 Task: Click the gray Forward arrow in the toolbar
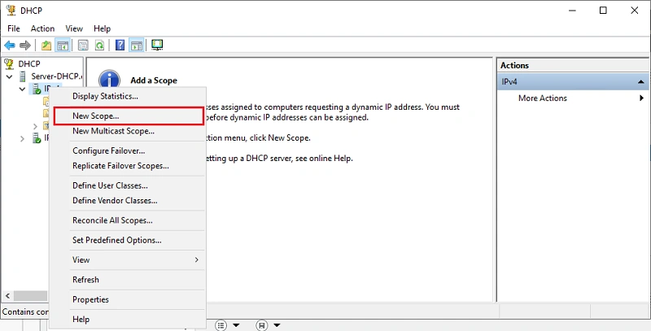tap(25, 46)
